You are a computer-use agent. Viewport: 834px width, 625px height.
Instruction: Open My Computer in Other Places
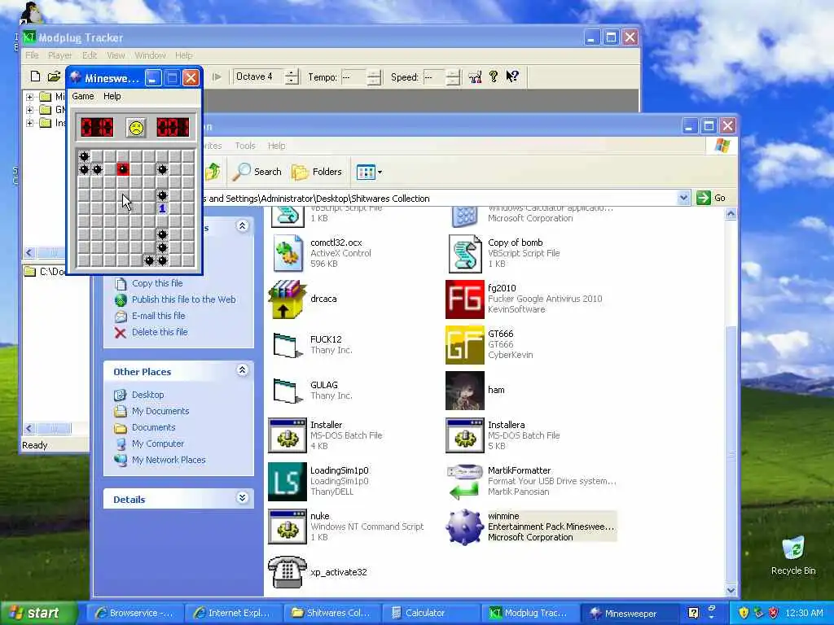pos(157,444)
